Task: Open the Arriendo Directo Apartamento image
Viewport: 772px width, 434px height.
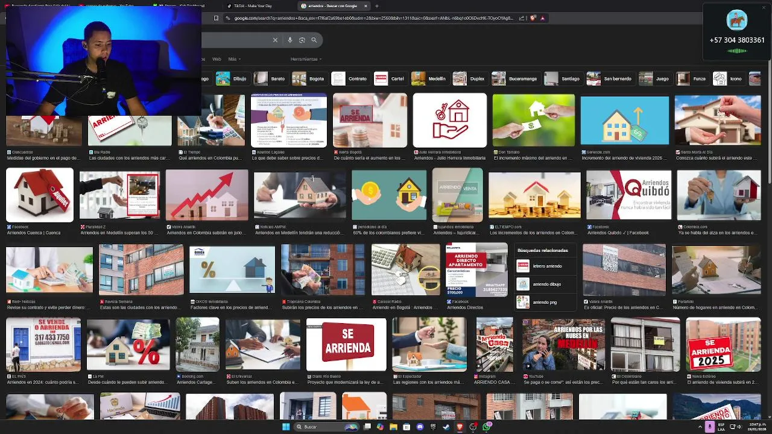Action: pos(476,270)
